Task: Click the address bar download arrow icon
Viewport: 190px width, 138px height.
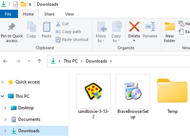Action: (53, 61)
